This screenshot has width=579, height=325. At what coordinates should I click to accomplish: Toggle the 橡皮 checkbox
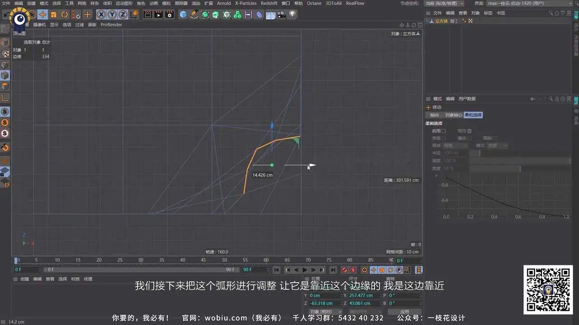click(470, 138)
